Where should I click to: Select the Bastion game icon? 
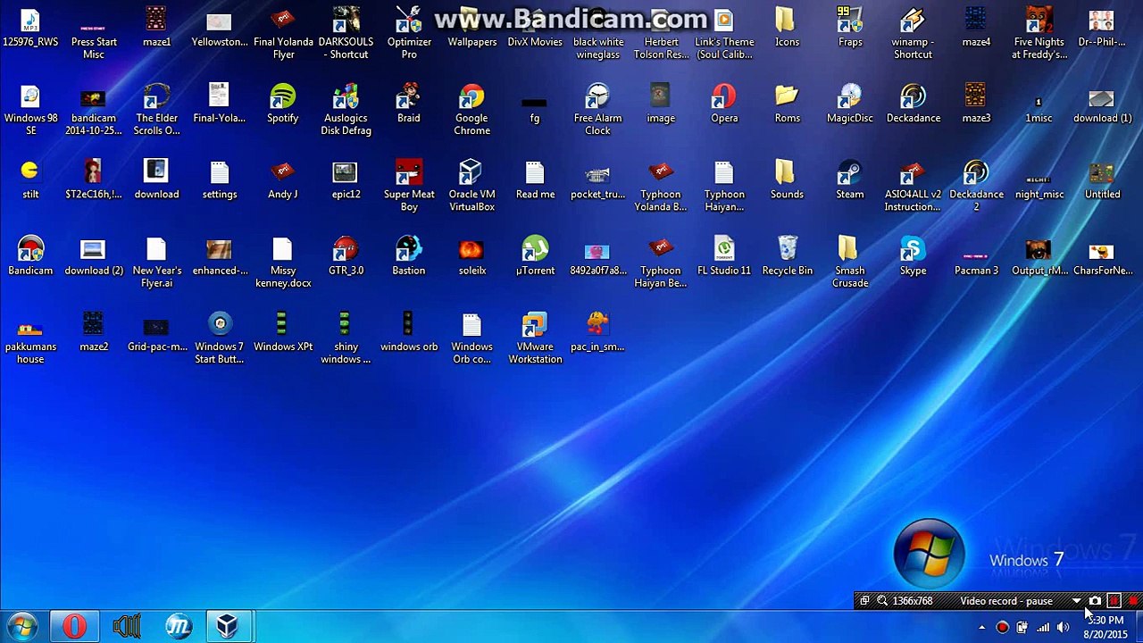click(x=408, y=255)
